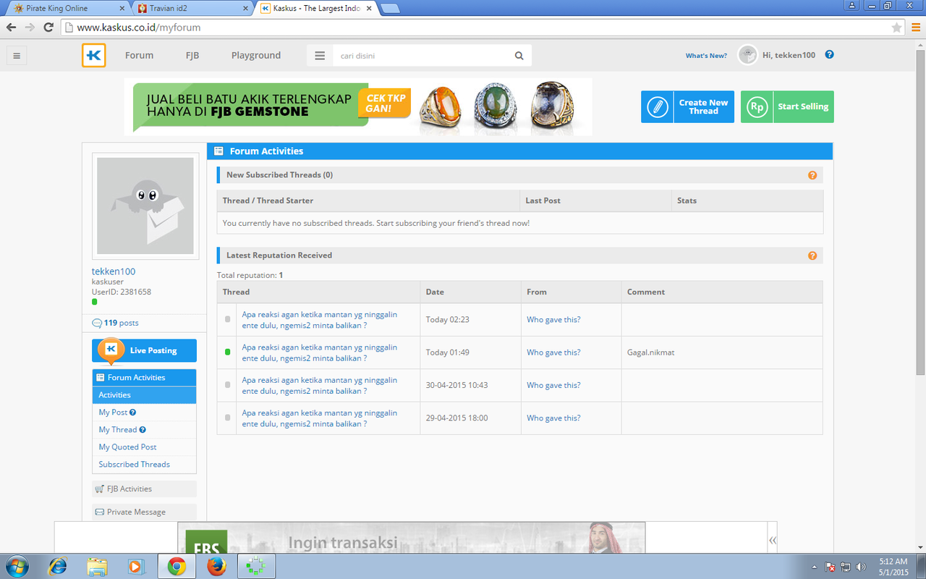Click the clock in system tray
This screenshot has height=579, width=926.
coord(893,567)
